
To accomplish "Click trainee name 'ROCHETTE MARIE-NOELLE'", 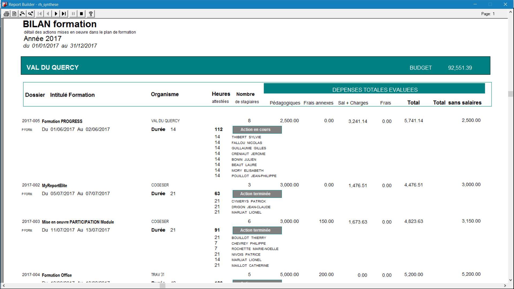I will coord(255,249).
